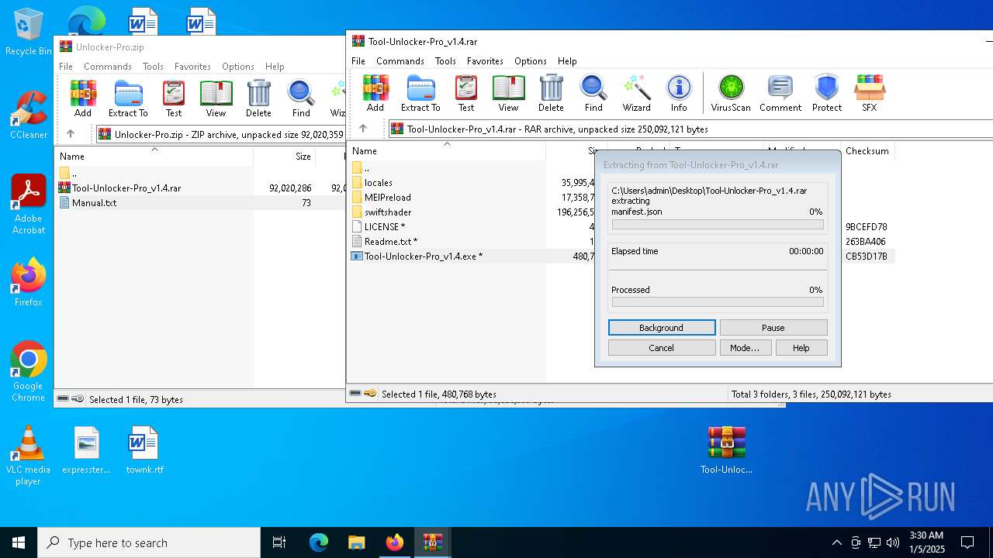
Task: Click Delete icon in Tool-Unlocker-Pro_v1.4.rar window
Action: (x=551, y=94)
